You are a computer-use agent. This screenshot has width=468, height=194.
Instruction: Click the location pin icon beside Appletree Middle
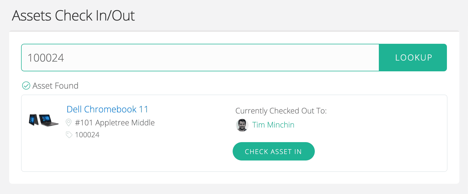pyautogui.click(x=69, y=122)
